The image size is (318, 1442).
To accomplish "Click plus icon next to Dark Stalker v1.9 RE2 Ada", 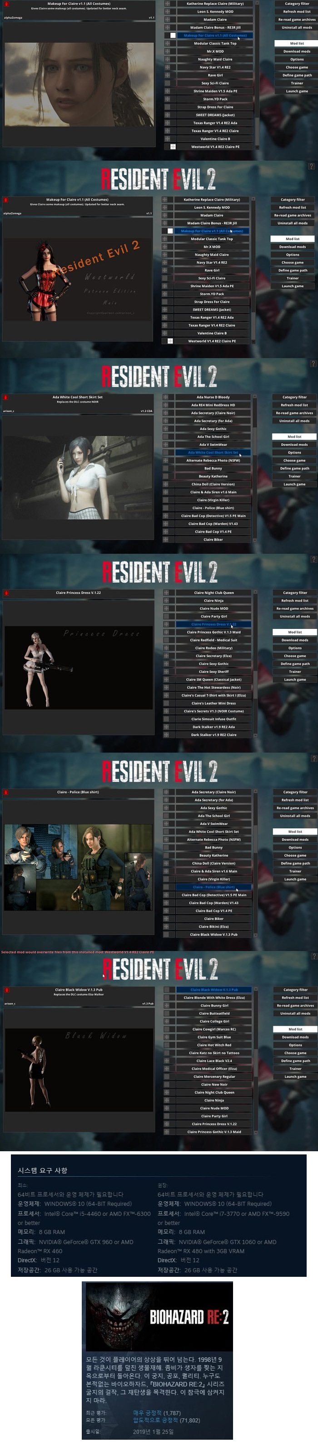I will point(166,727).
